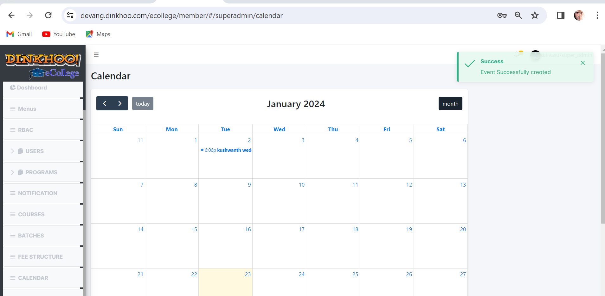
Task: Click the January 2024 title
Action: (296, 104)
